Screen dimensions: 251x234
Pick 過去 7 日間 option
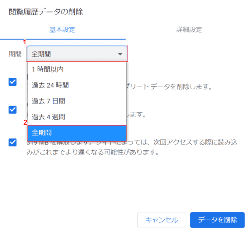point(77,101)
